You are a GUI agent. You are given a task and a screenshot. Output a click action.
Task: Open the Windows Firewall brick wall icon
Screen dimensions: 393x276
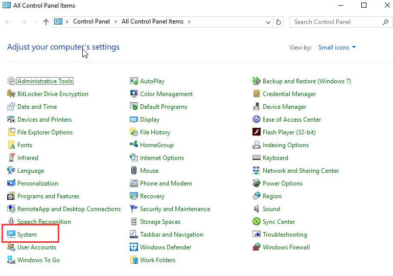[x=257, y=247]
